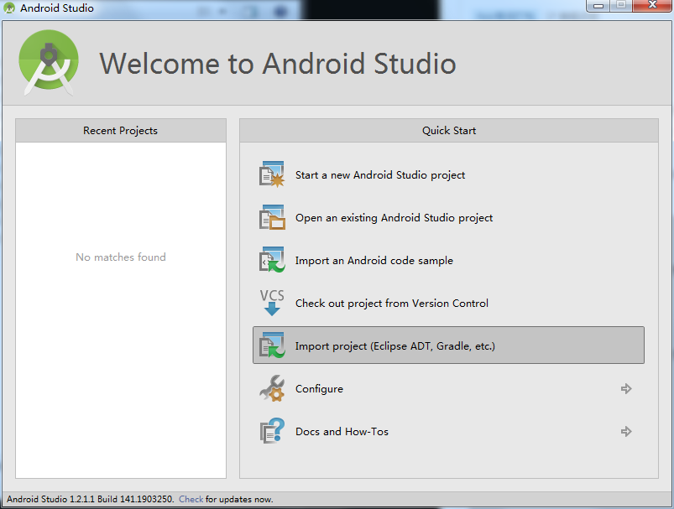Viewport: 674px width, 509px height.
Task: Click the Check for updates link
Action: pos(191,499)
